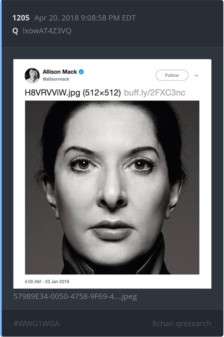224x337 pixels.
Task: Click the post date Apr 20, 2018
Action: [56, 18]
